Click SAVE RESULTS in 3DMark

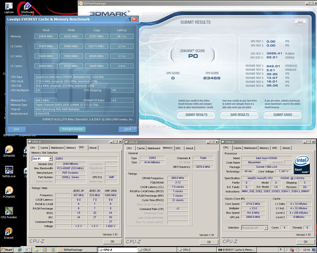click(240, 115)
